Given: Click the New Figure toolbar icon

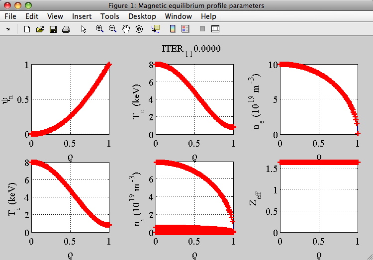Looking at the screenshot, I should click(27, 29).
